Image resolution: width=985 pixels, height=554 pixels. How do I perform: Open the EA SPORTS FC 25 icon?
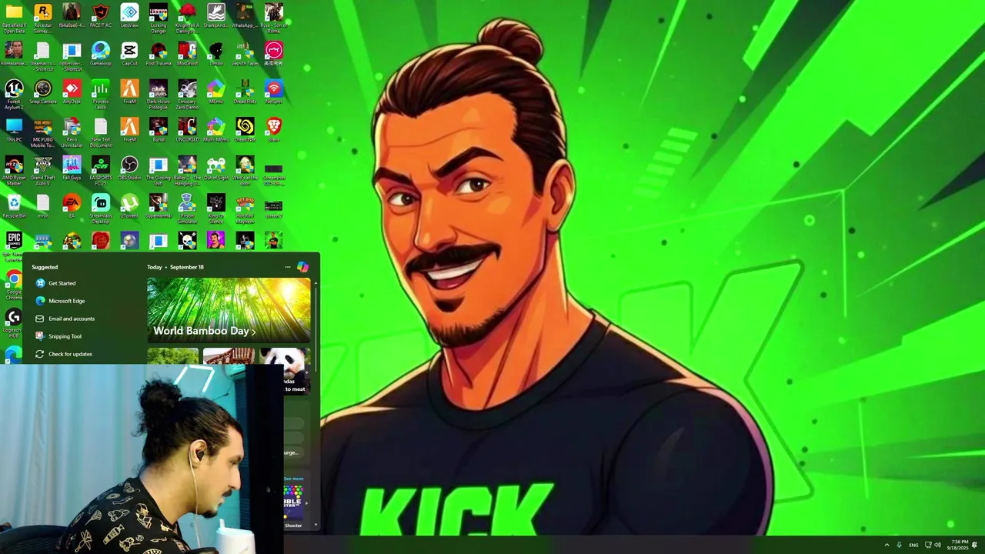point(101,171)
